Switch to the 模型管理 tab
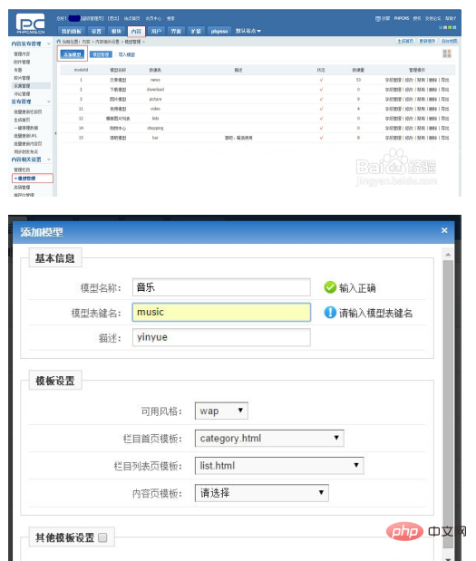This screenshot has height=561, width=476. [x=101, y=54]
